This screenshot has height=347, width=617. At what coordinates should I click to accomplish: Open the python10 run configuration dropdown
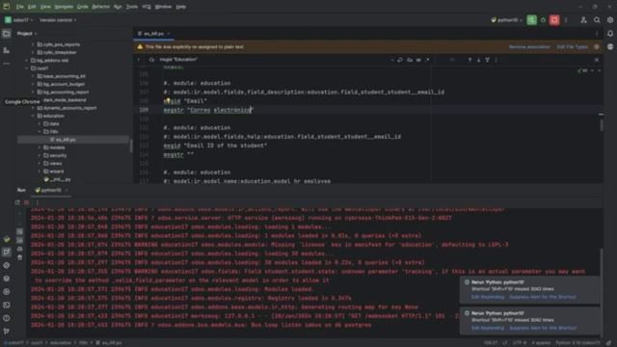pos(506,20)
